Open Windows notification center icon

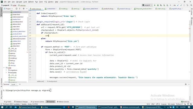tap(189, 107)
